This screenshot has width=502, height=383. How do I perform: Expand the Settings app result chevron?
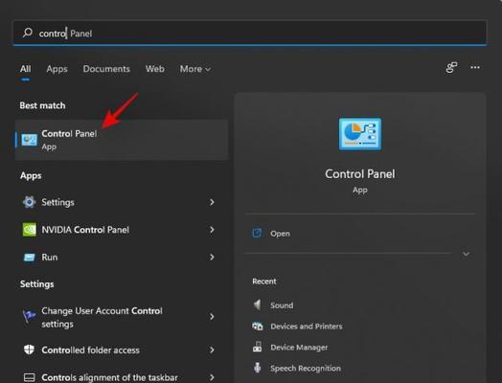[212, 202]
